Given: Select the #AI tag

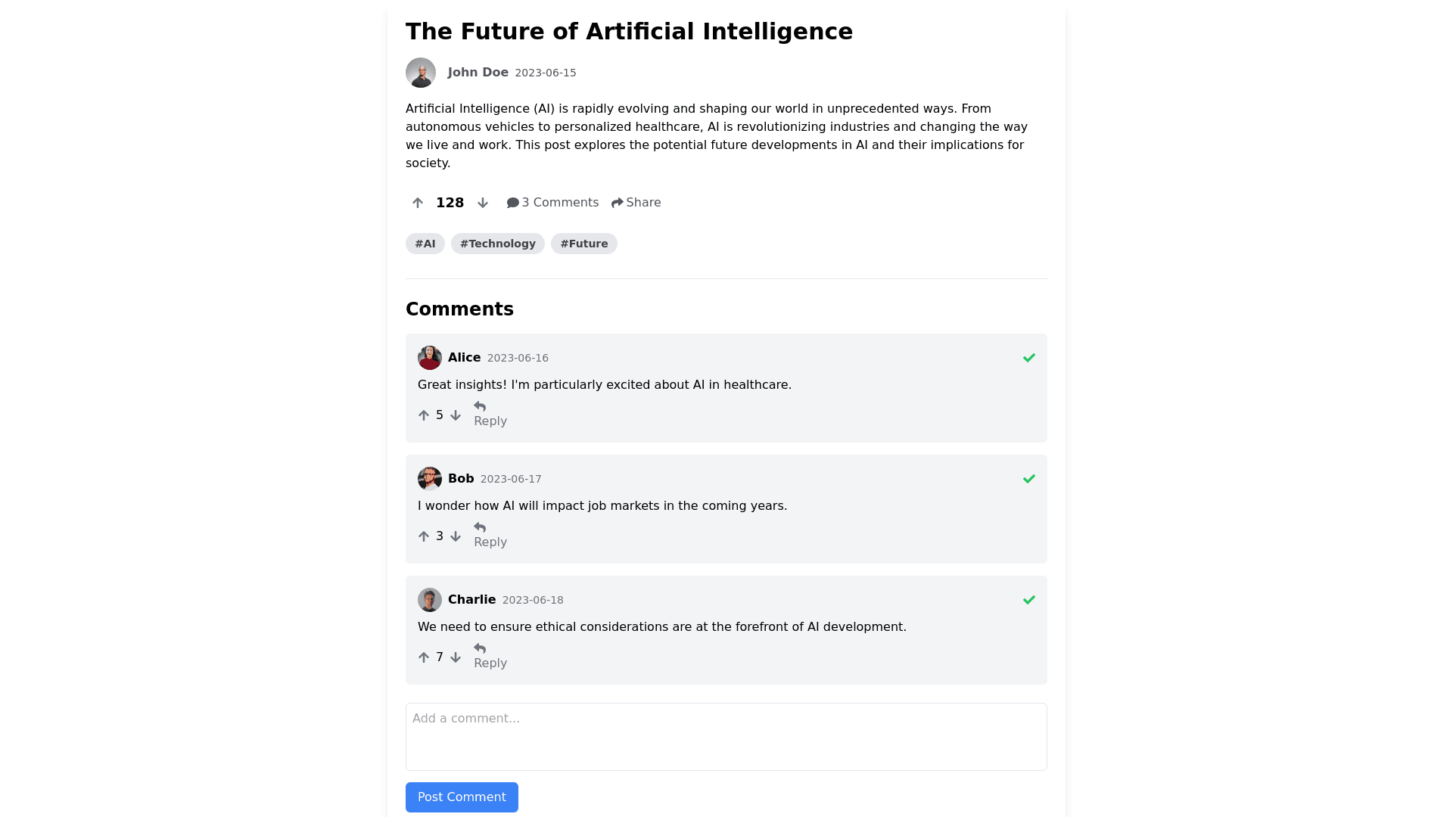Looking at the screenshot, I should click(425, 244).
